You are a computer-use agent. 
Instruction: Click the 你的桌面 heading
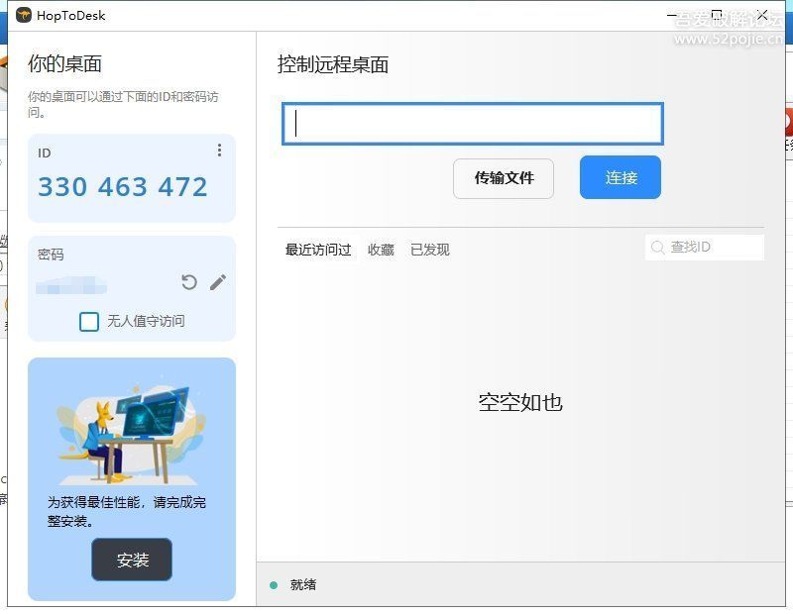(x=64, y=63)
